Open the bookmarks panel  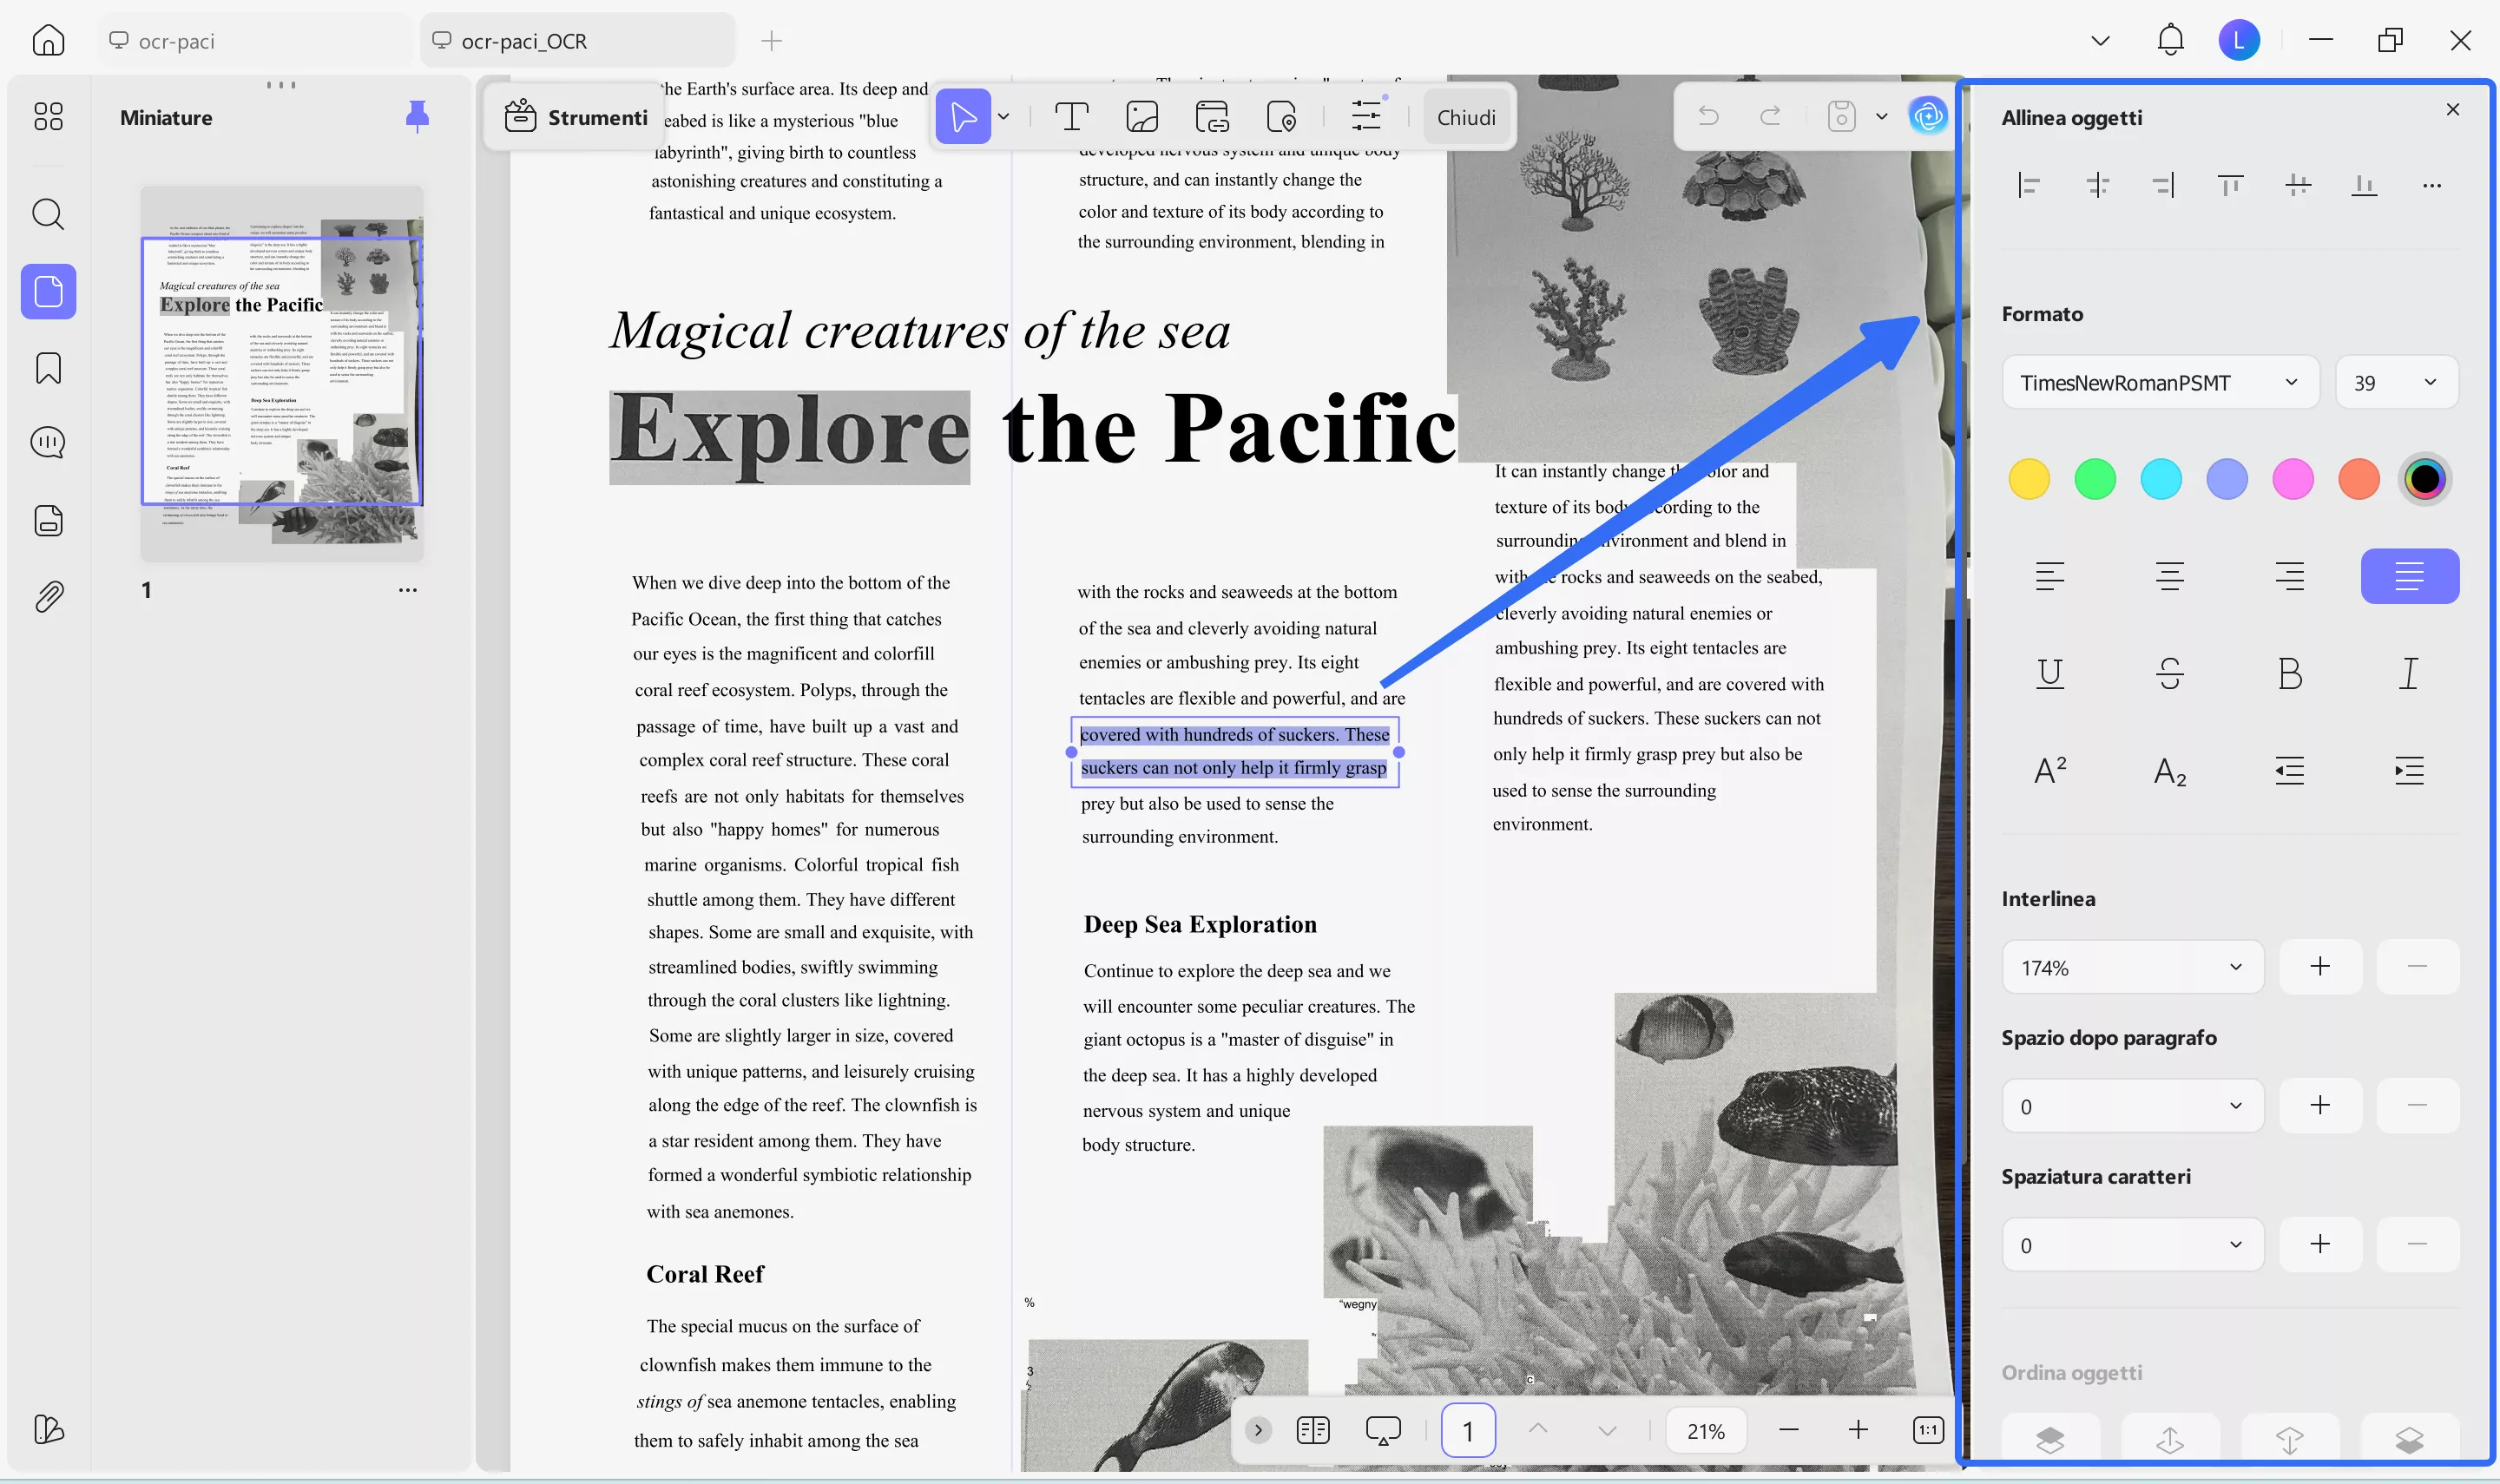click(47, 368)
